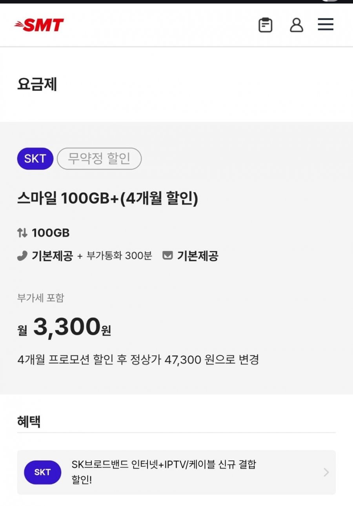The width and height of the screenshot is (353, 506).
Task: Open the hamburger menu
Action: pyautogui.click(x=325, y=25)
